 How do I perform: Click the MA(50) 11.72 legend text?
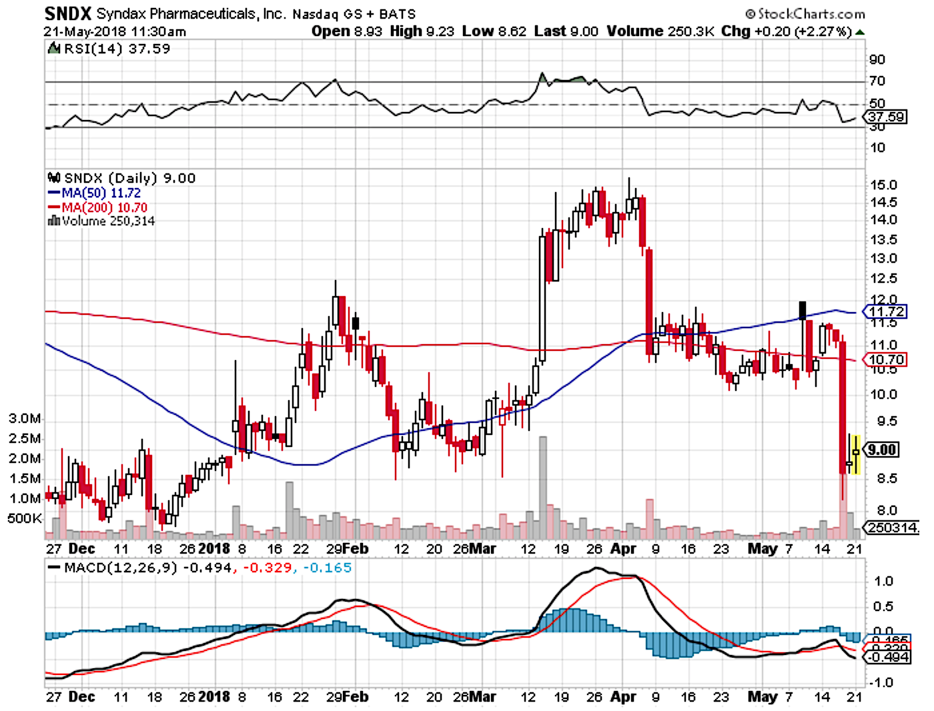tap(101, 193)
